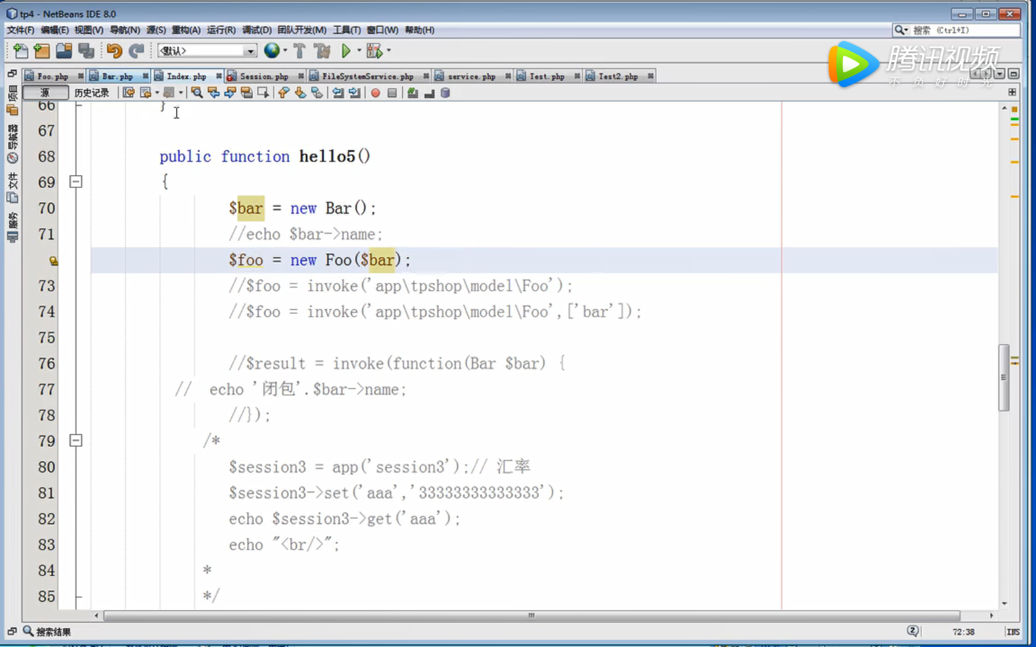Open the <默认> configuration combo box
The width and height of the screenshot is (1036, 647).
click(x=207, y=51)
